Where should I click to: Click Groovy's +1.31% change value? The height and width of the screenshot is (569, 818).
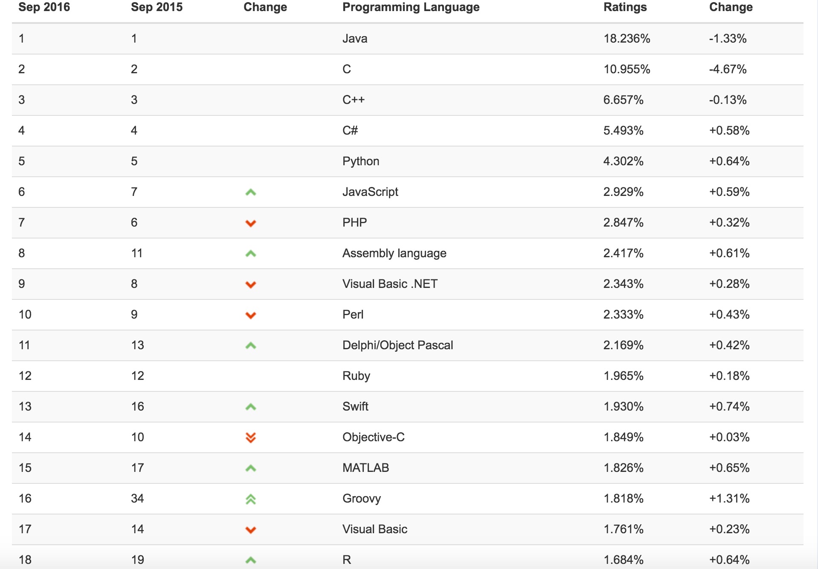(729, 499)
